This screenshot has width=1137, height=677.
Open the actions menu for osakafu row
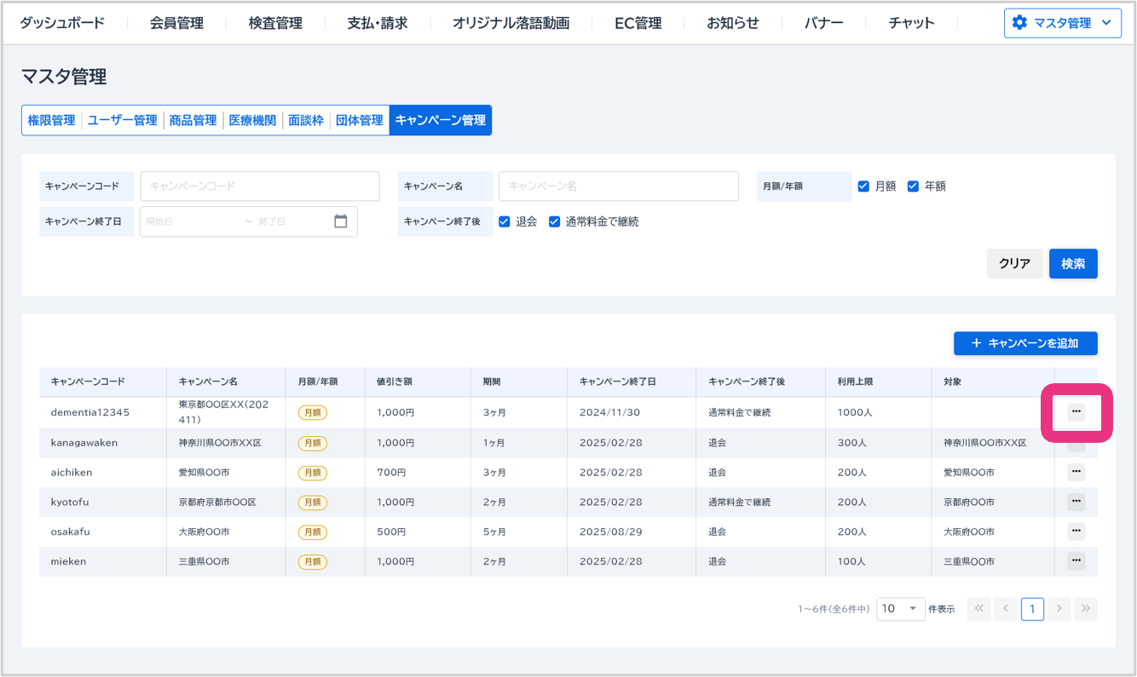click(x=1076, y=531)
